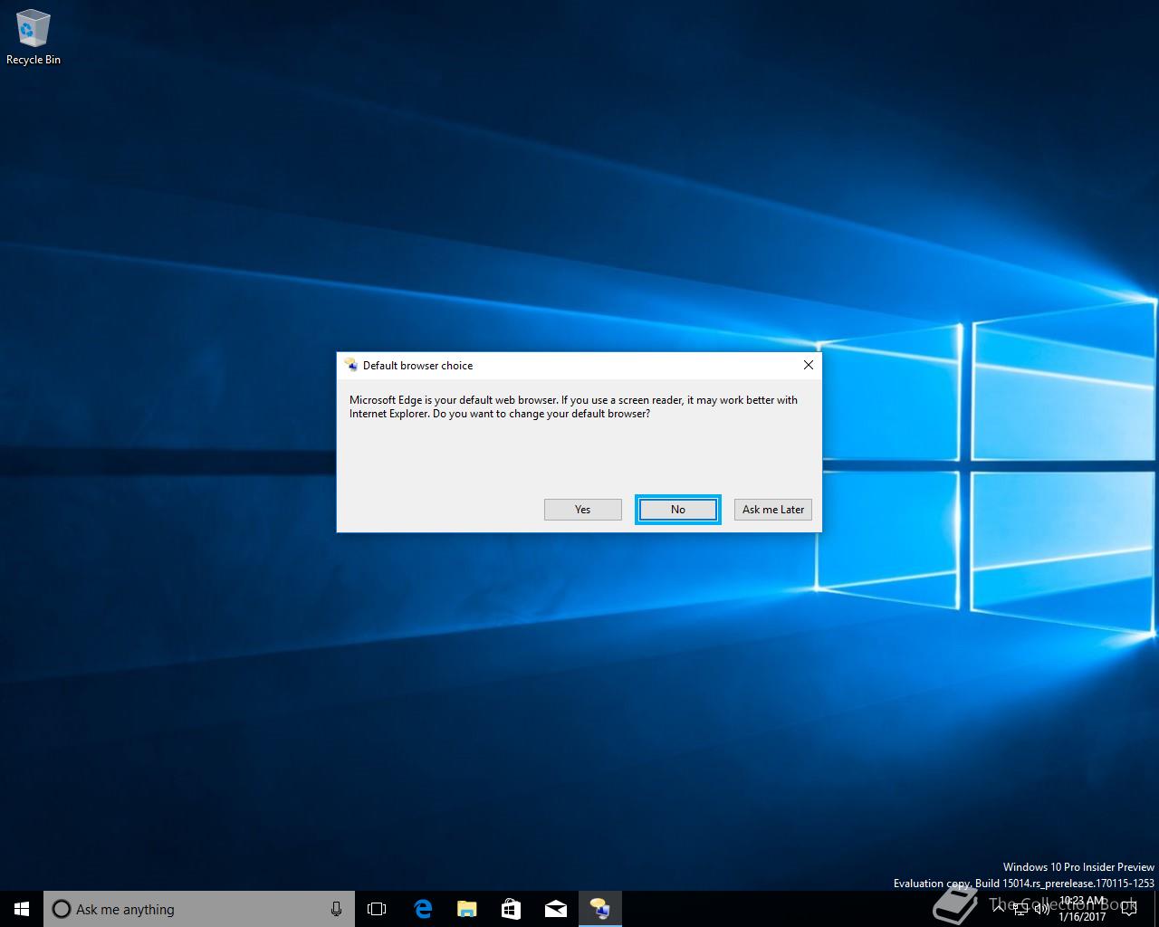Click the dialog title bar icon

click(350, 365)
